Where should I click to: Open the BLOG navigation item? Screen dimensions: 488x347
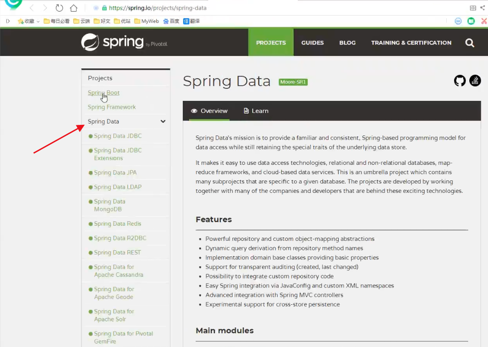click(x=347, y=43)
